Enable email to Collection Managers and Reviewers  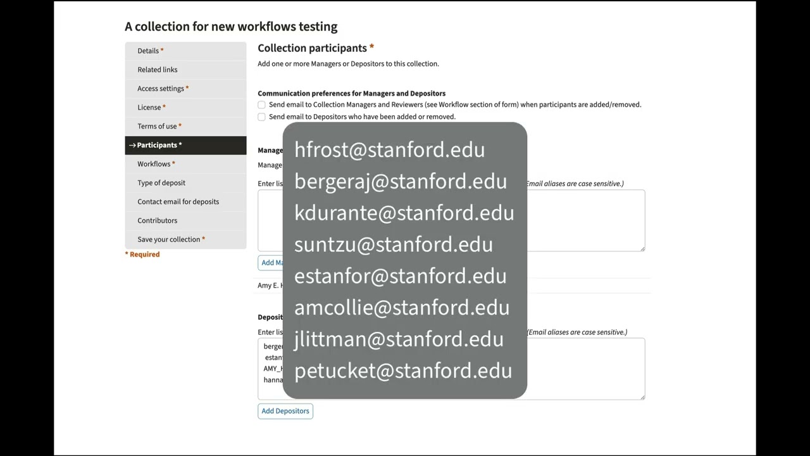261,104
